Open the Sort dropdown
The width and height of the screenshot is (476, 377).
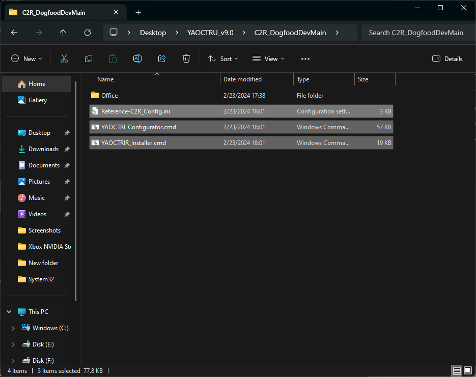[223, 59]
